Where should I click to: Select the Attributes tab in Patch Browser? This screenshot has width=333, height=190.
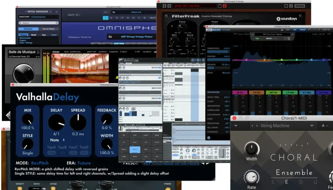coord(28,29)
